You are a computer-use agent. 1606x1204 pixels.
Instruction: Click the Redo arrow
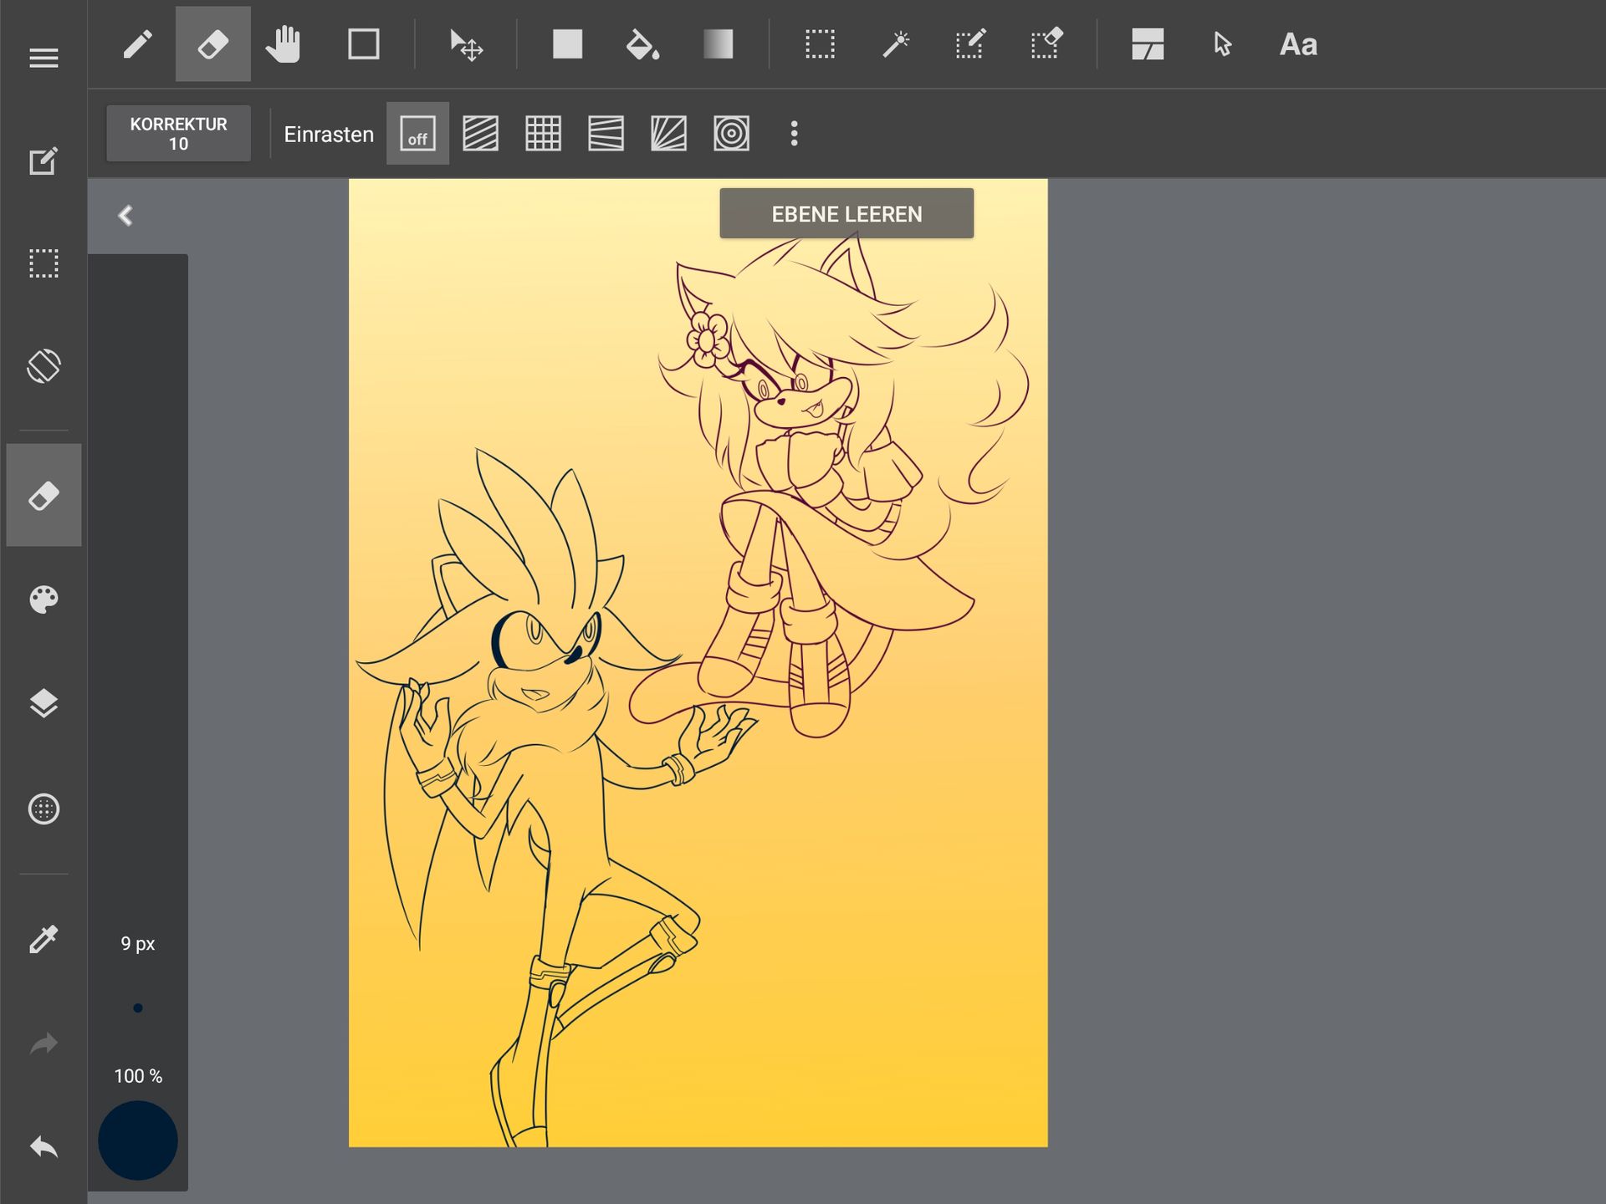coord(43,1043)
